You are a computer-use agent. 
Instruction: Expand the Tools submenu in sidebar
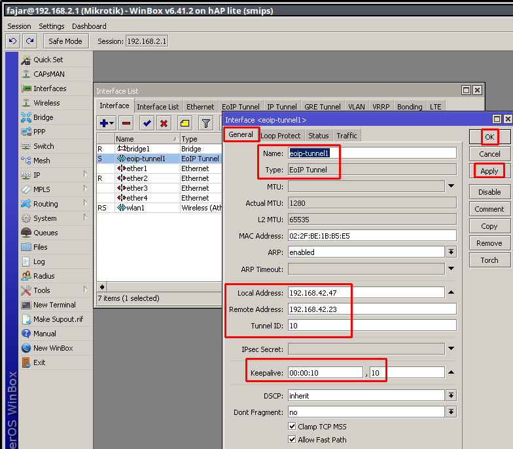coord(85,290)
